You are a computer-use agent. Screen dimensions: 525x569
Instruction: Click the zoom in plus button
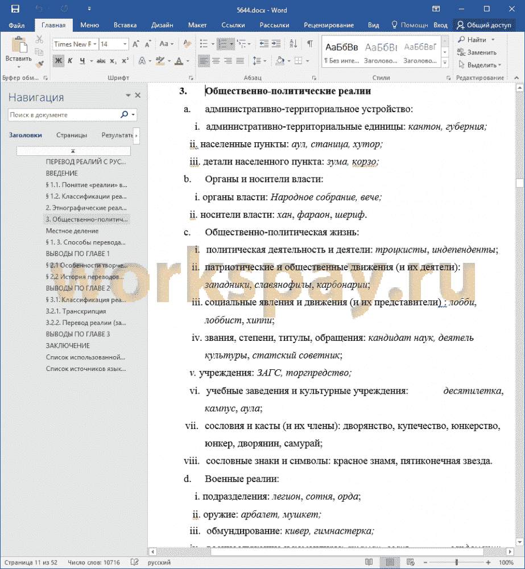click(x=489, y=562)
